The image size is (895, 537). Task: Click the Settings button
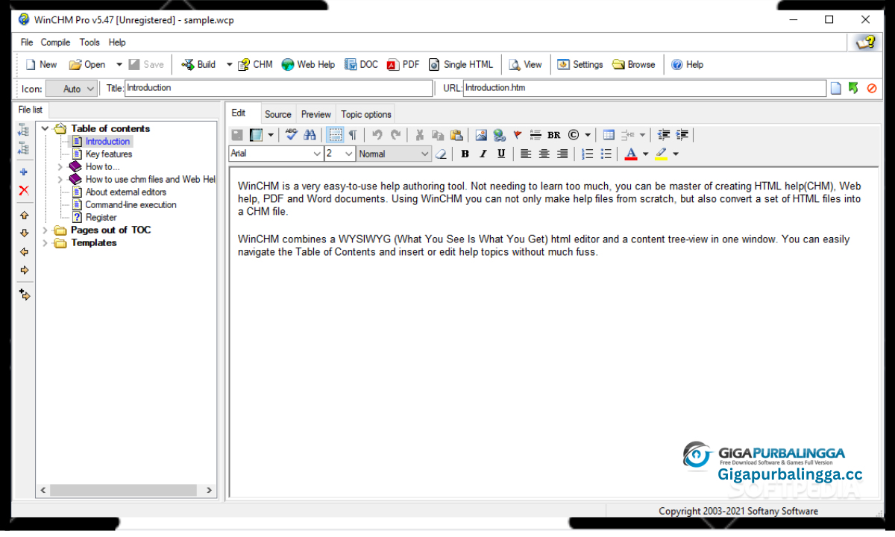[580, 65]
